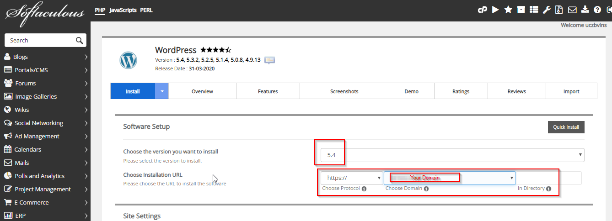This screenshot has width=612, height=221.
Task: Click the Mails envelope icon in sidebar
Action: coord(7,163)
